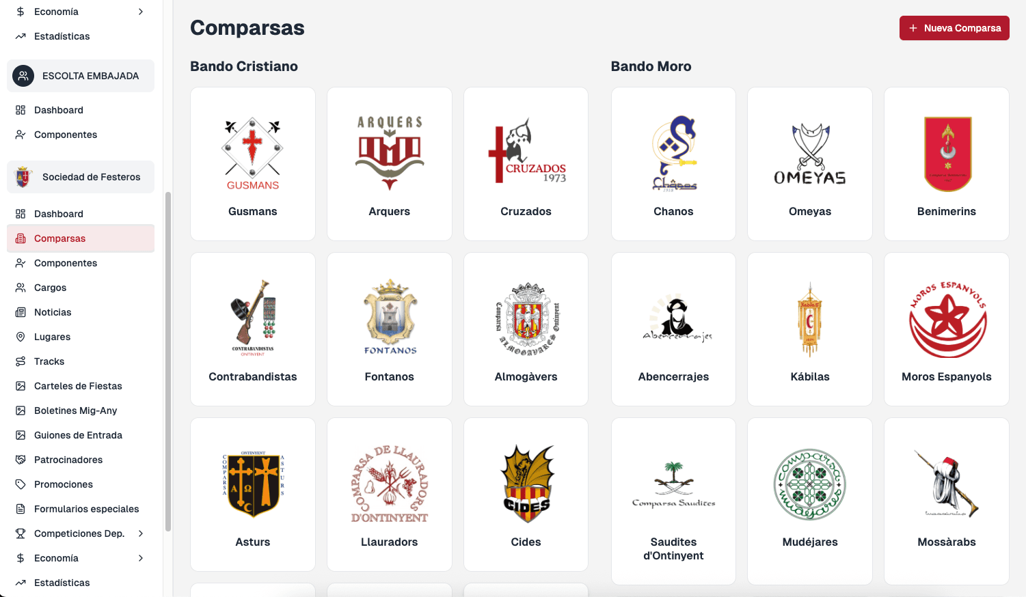Image resolution: width=1026 pixels, height=597 pixels.
Task: Click the Escolta Embajada avatar icon
Action: [x=23, y=76]
